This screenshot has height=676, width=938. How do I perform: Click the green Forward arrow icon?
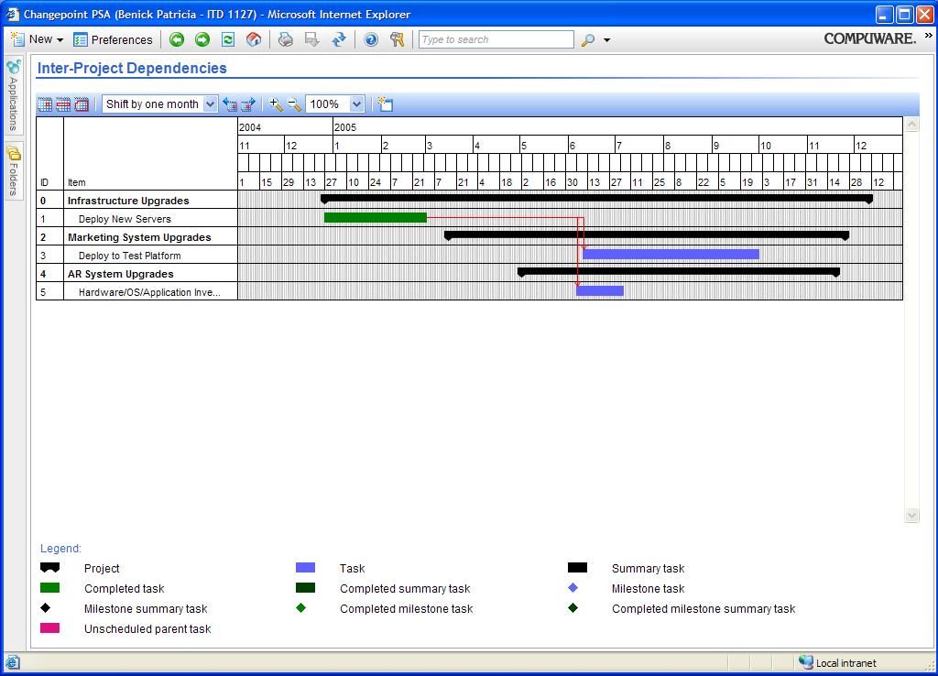(x=202, y=39)
